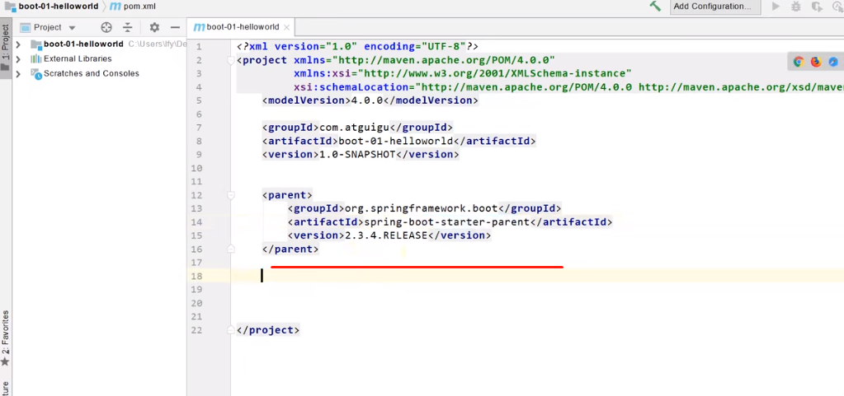The height and width of the screenshot is (396, 844).
Task: Click the 1.0-SNAPSHOT version text
Action: pos(357,154)
